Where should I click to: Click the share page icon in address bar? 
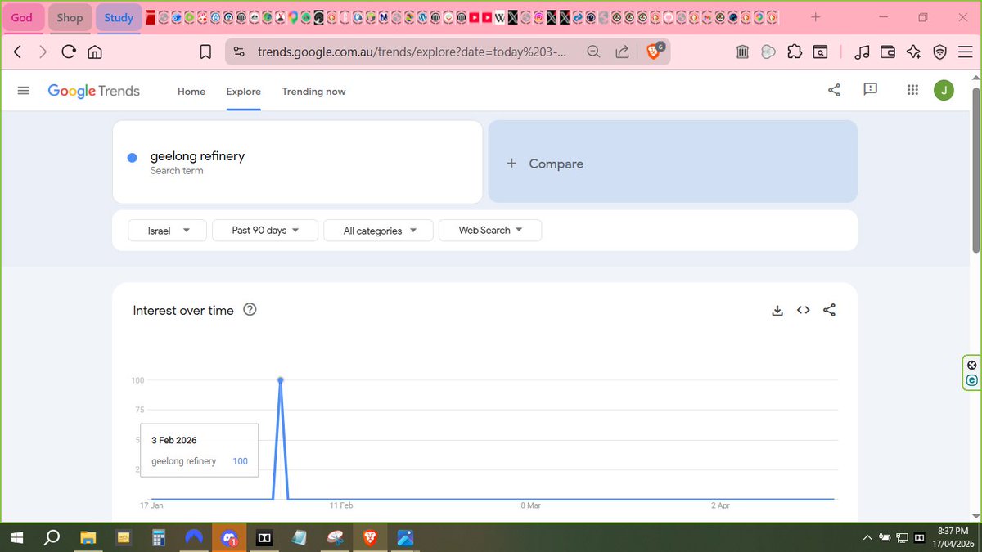[x=622, y=52]
